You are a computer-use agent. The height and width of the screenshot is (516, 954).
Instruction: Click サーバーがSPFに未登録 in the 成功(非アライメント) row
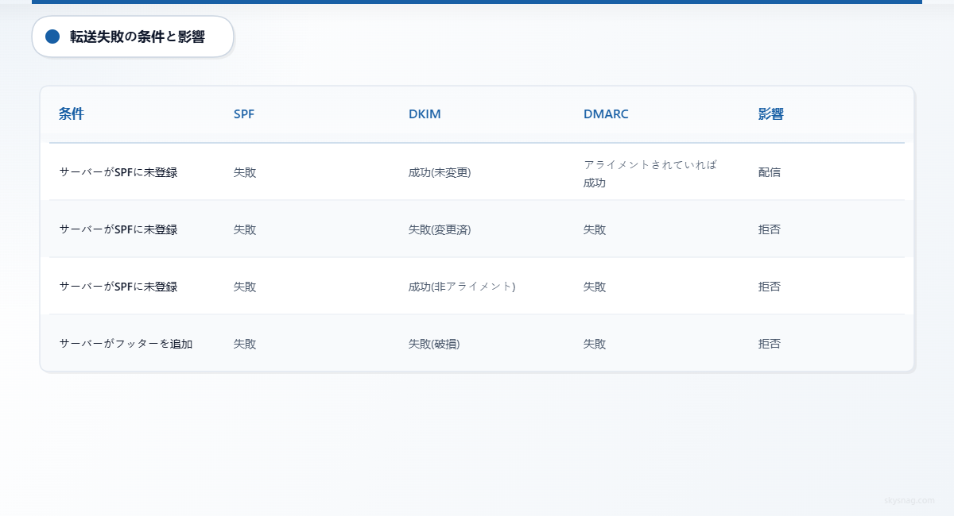[118, 287]
